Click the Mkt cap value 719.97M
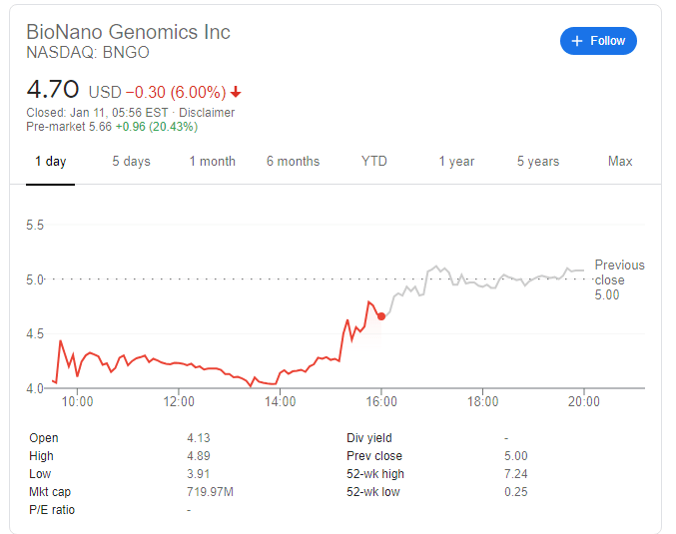 point(210,492)
